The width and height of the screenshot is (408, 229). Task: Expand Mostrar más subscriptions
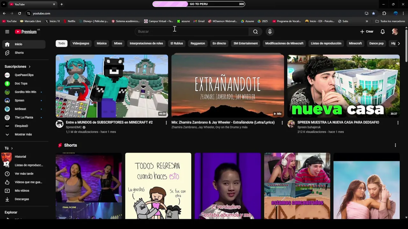point(24,135)
